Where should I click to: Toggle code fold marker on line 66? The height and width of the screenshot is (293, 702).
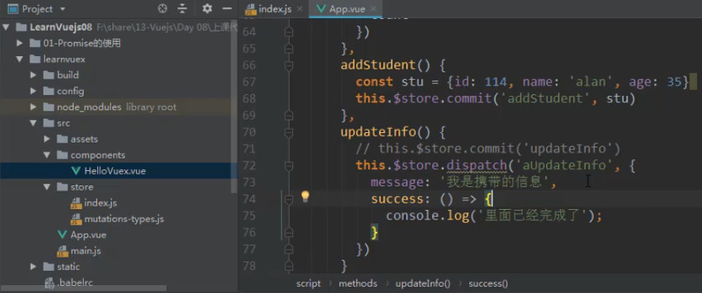click(x=289, y=66)
